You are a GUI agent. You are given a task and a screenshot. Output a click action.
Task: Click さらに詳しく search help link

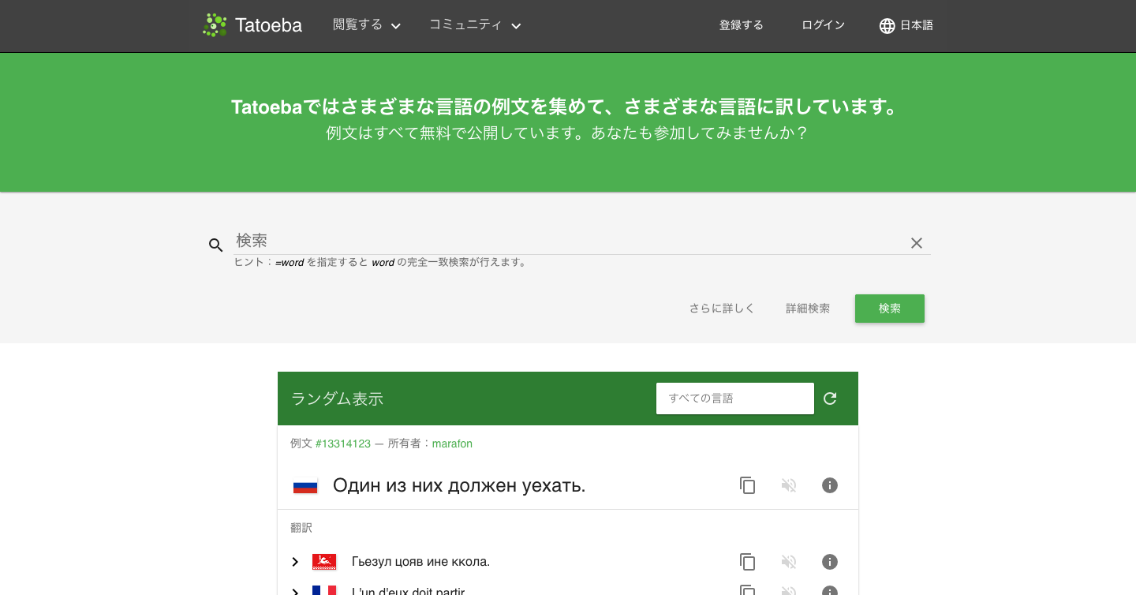tap(722, 309)
